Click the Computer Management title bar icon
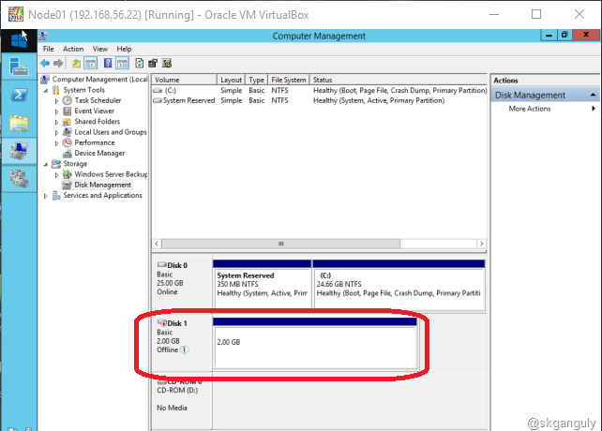Viewport: 602px width, 431px height. click(43, 36)
